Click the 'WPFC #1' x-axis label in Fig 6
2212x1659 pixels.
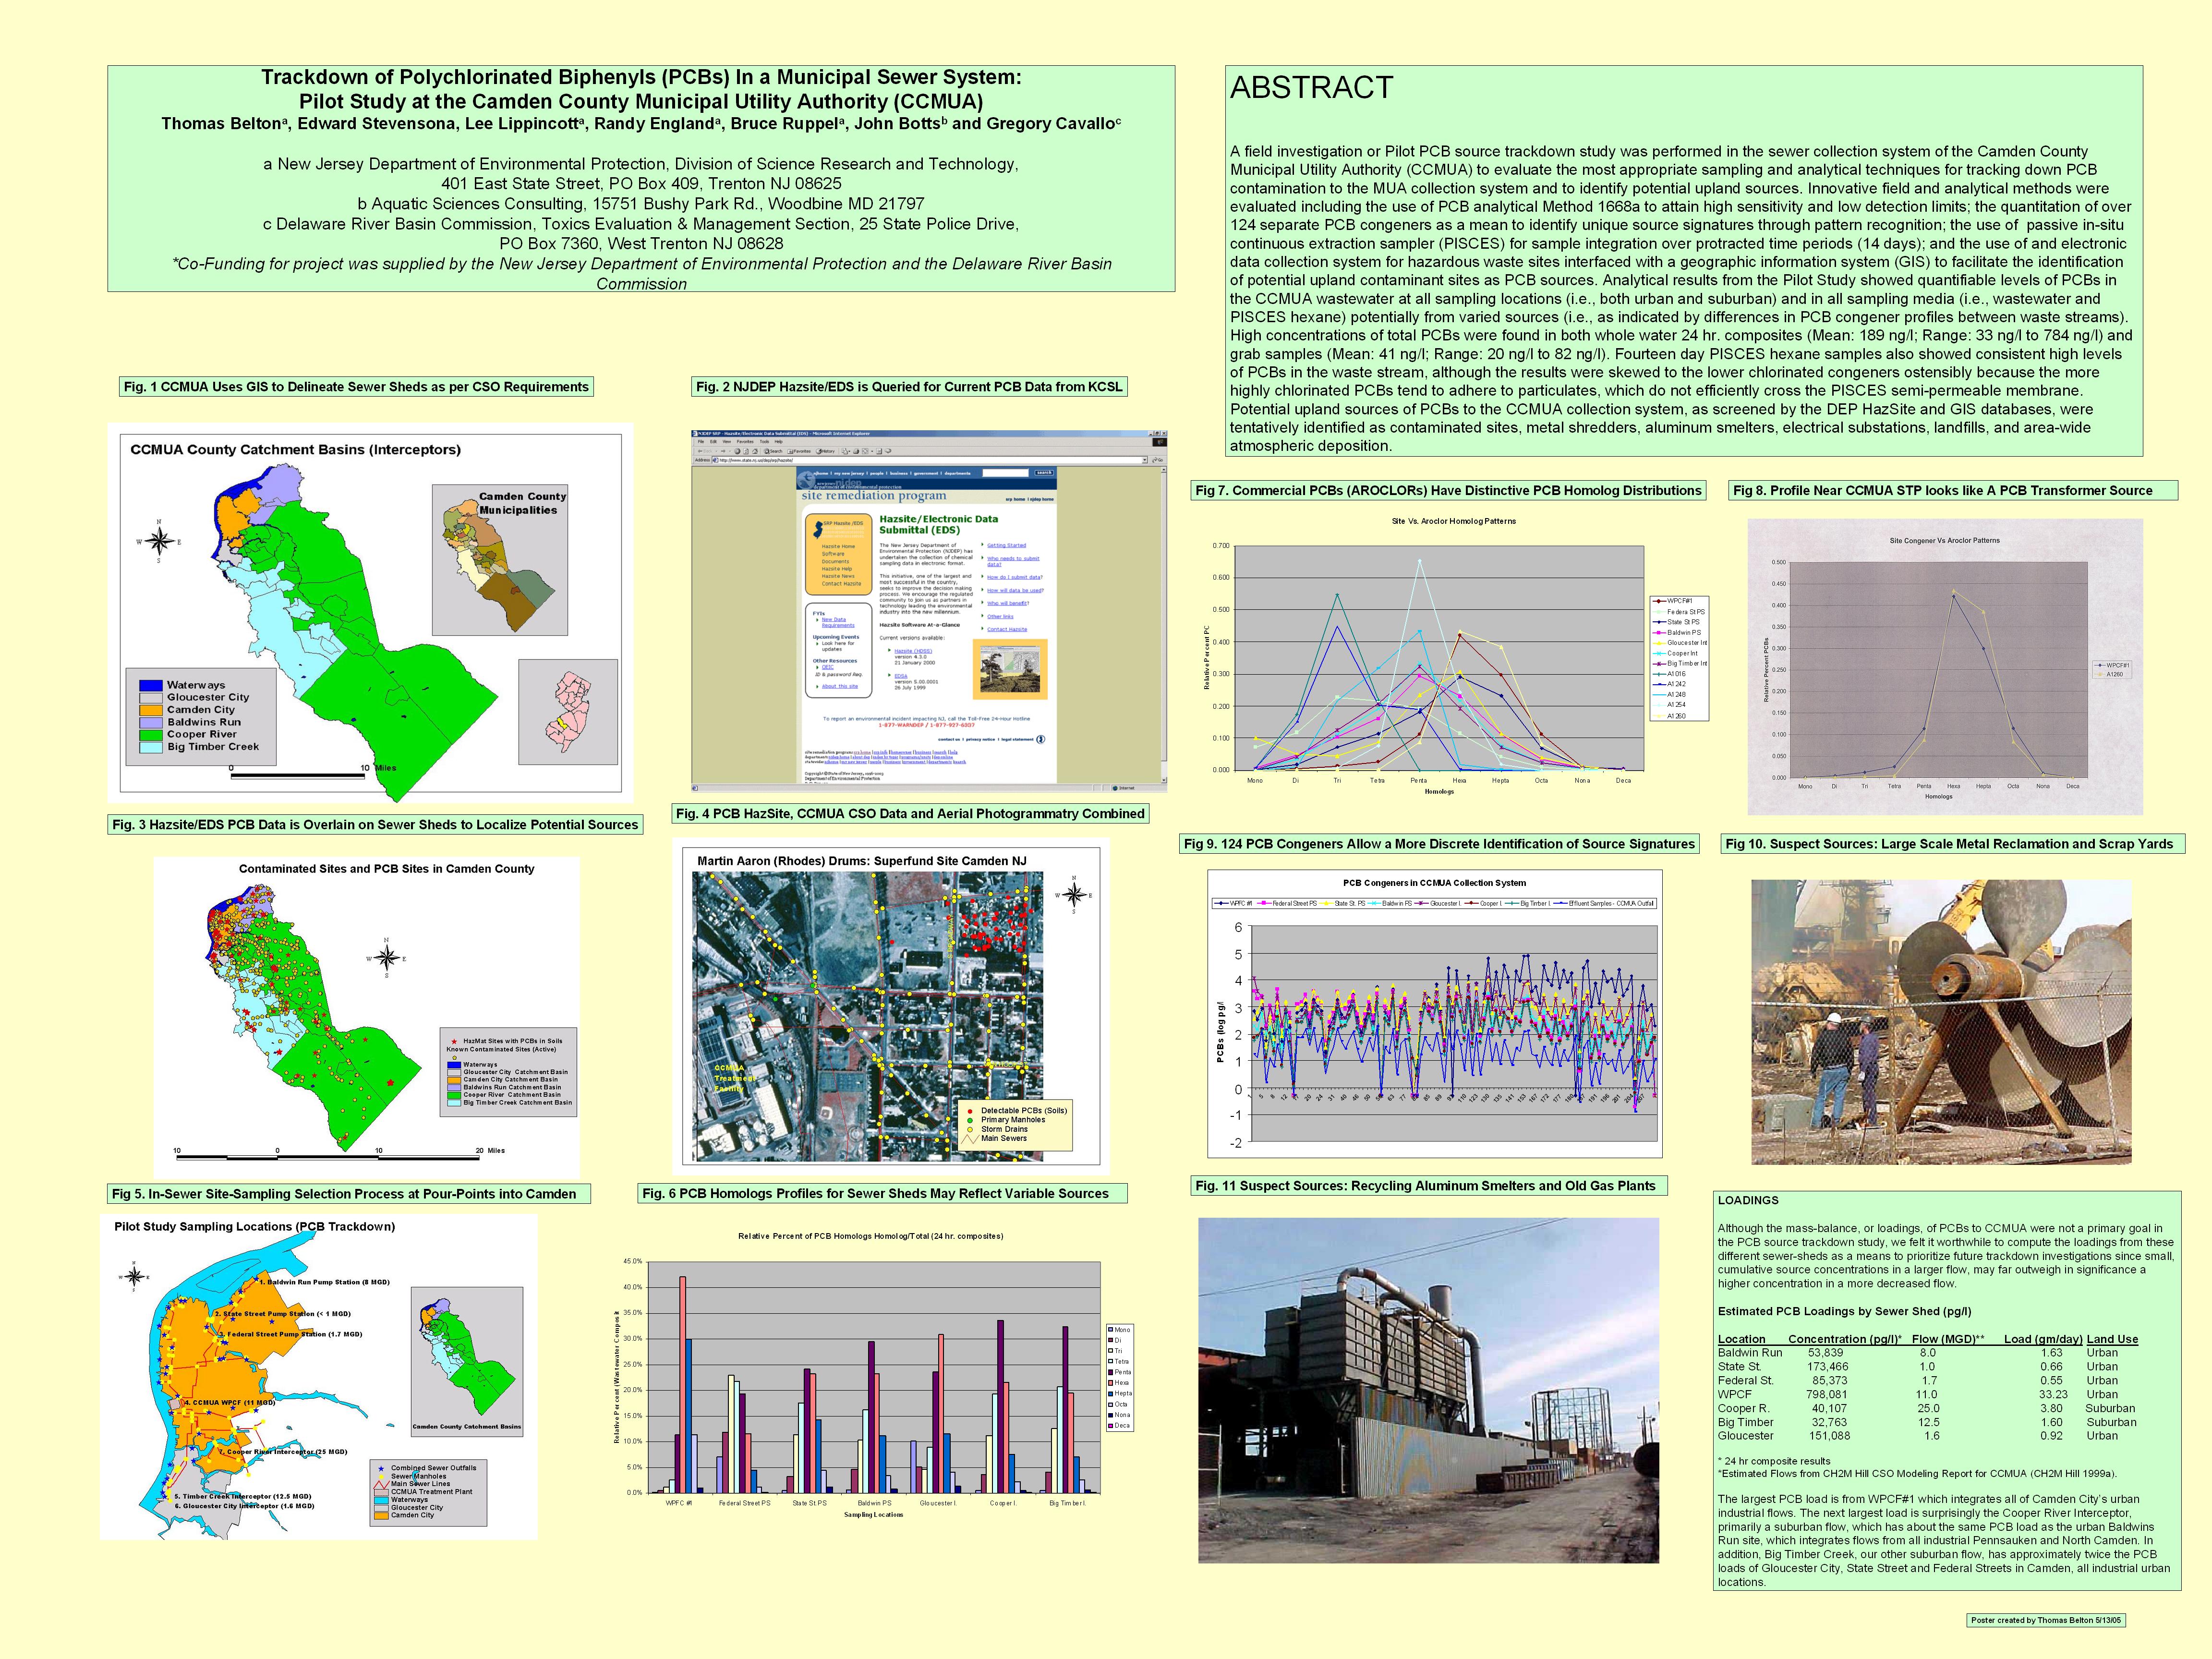click(x=678, y=1503)
